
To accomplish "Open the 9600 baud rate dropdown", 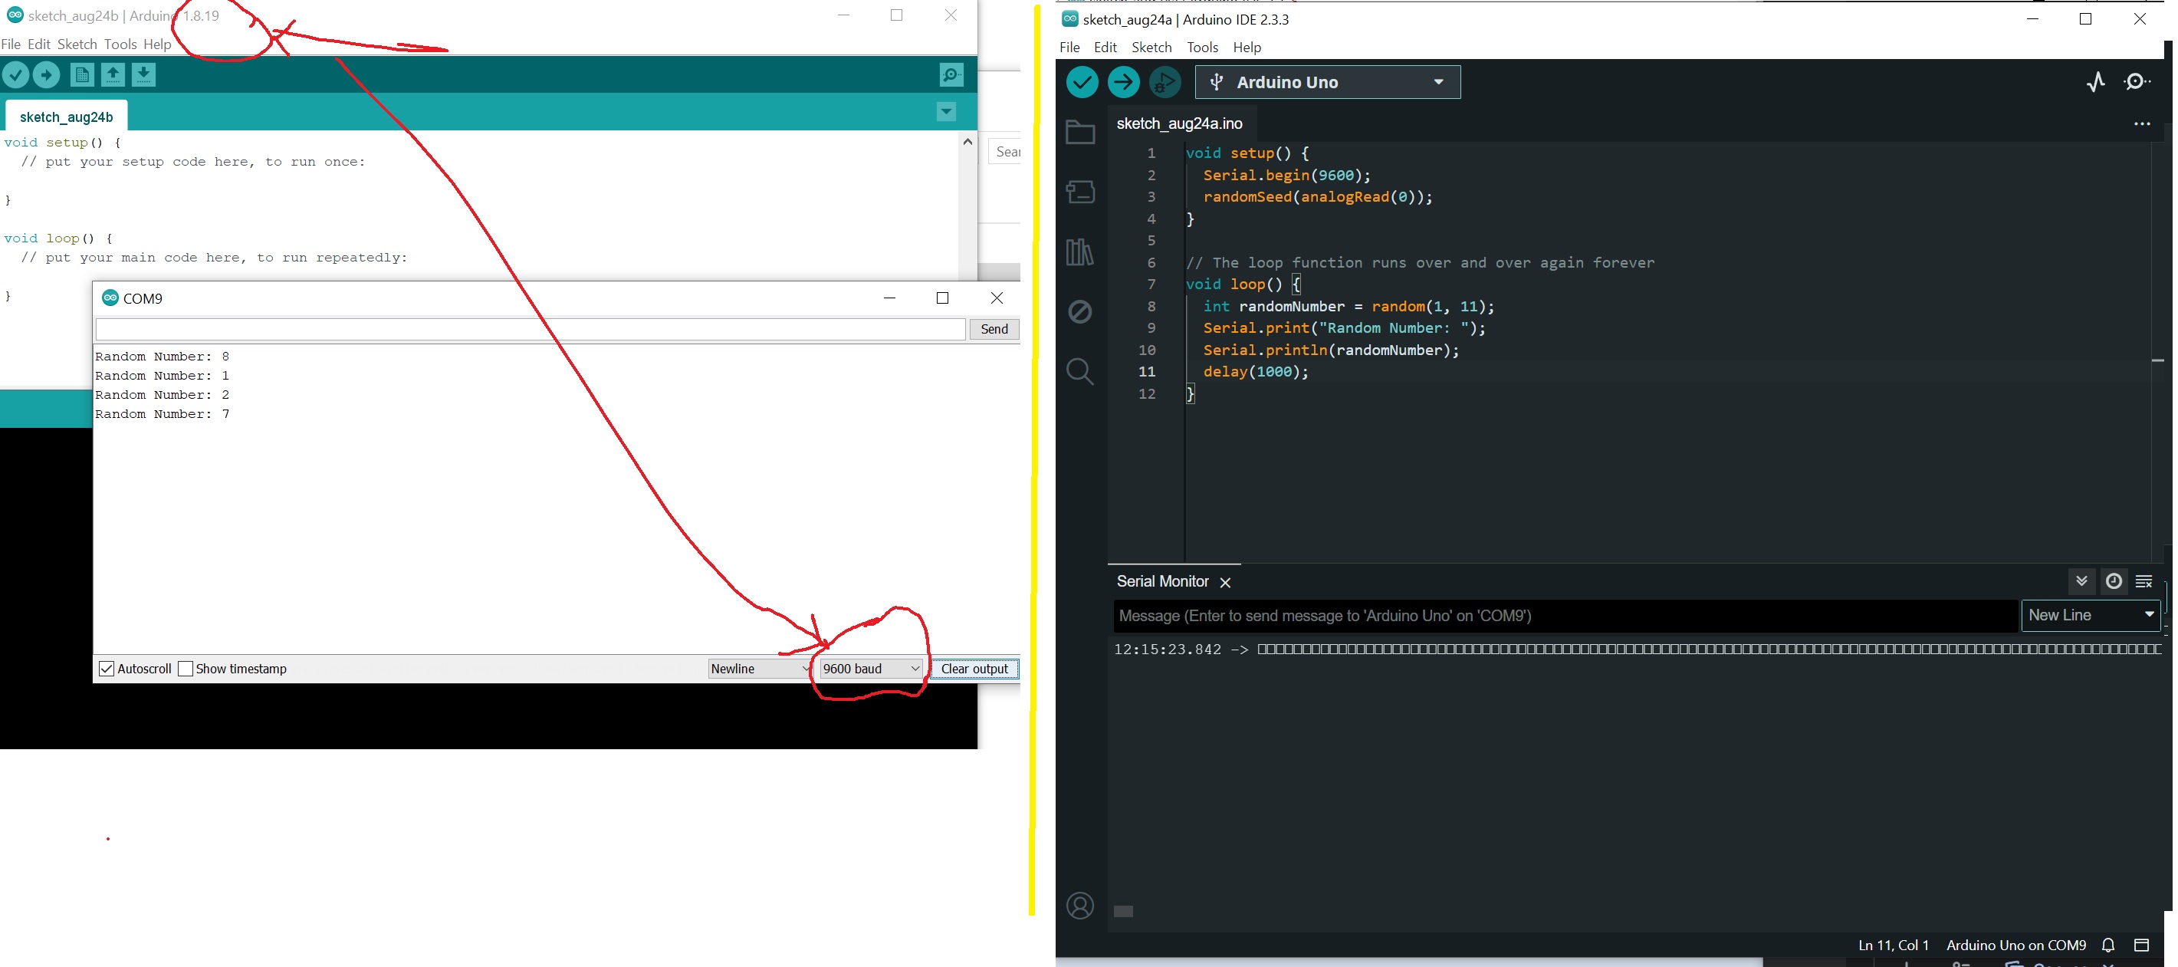I will 871,669.
